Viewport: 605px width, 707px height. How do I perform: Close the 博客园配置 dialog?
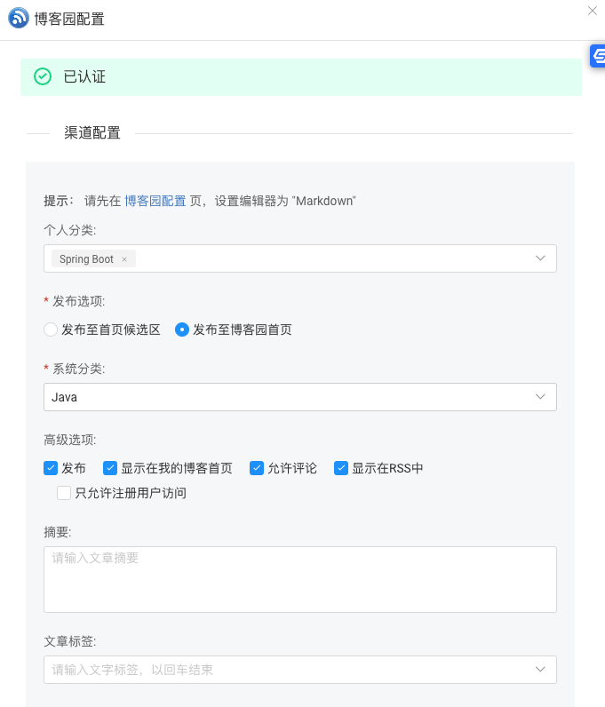[592, 11]
